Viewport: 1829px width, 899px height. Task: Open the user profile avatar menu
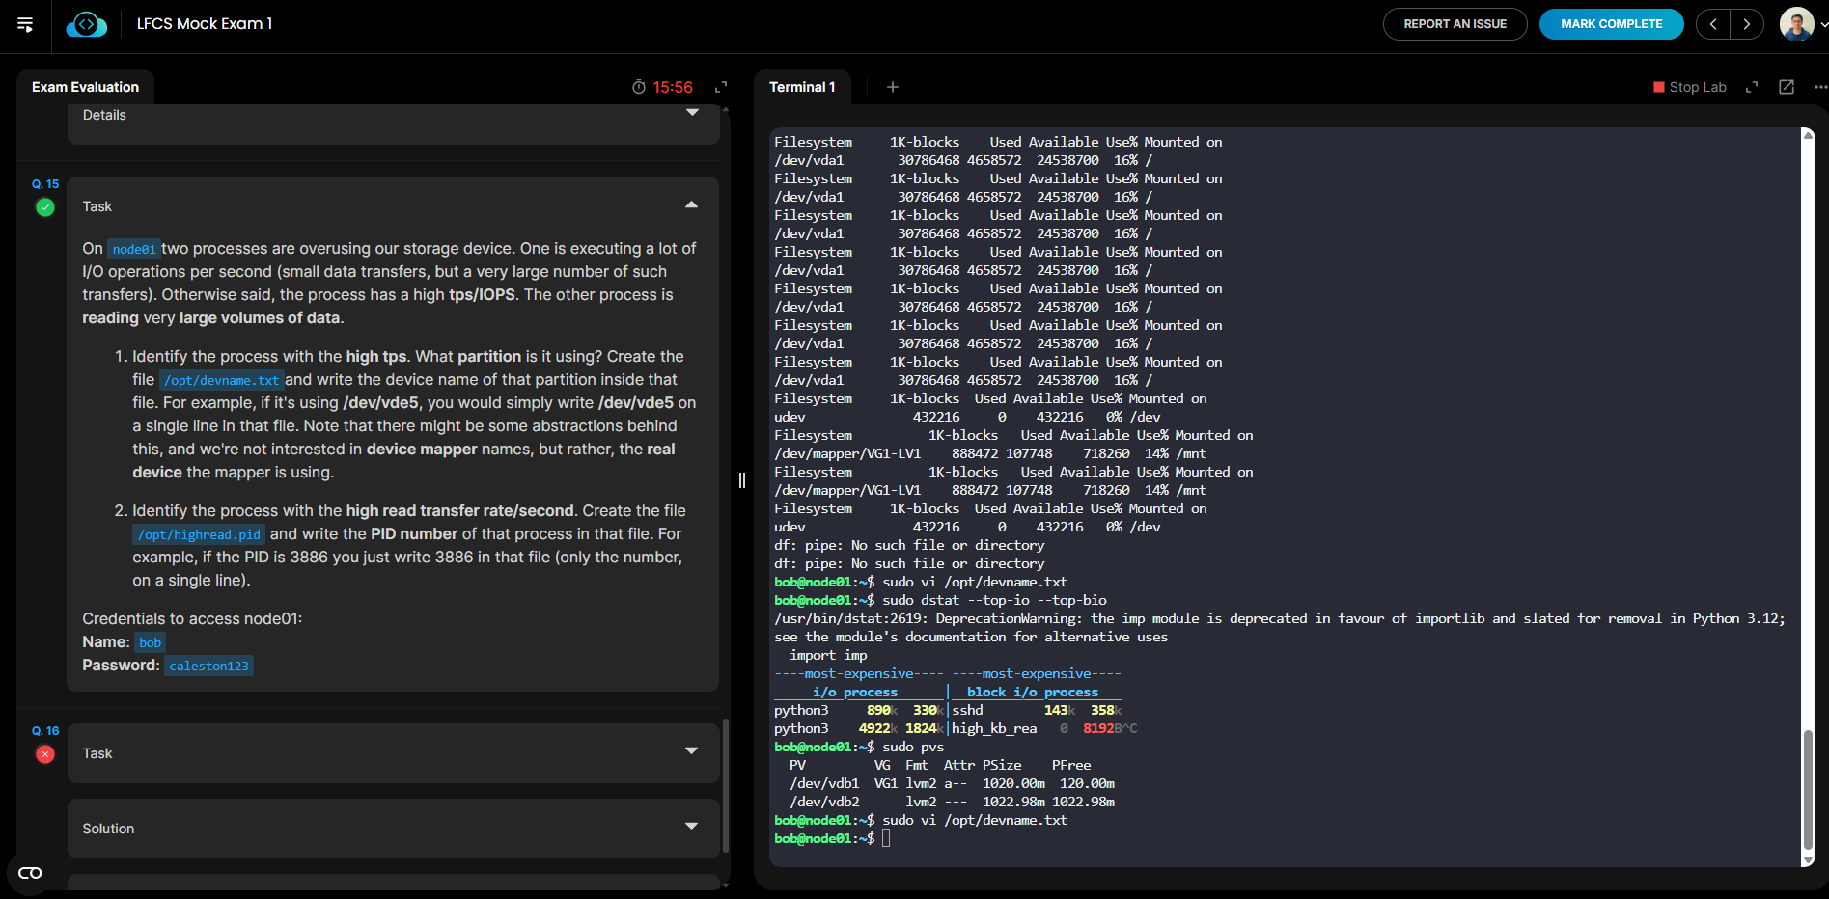click(x=1796, y=24)
